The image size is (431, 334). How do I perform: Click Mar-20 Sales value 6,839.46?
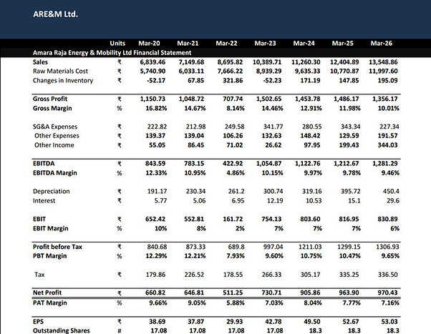pos(152,62)
